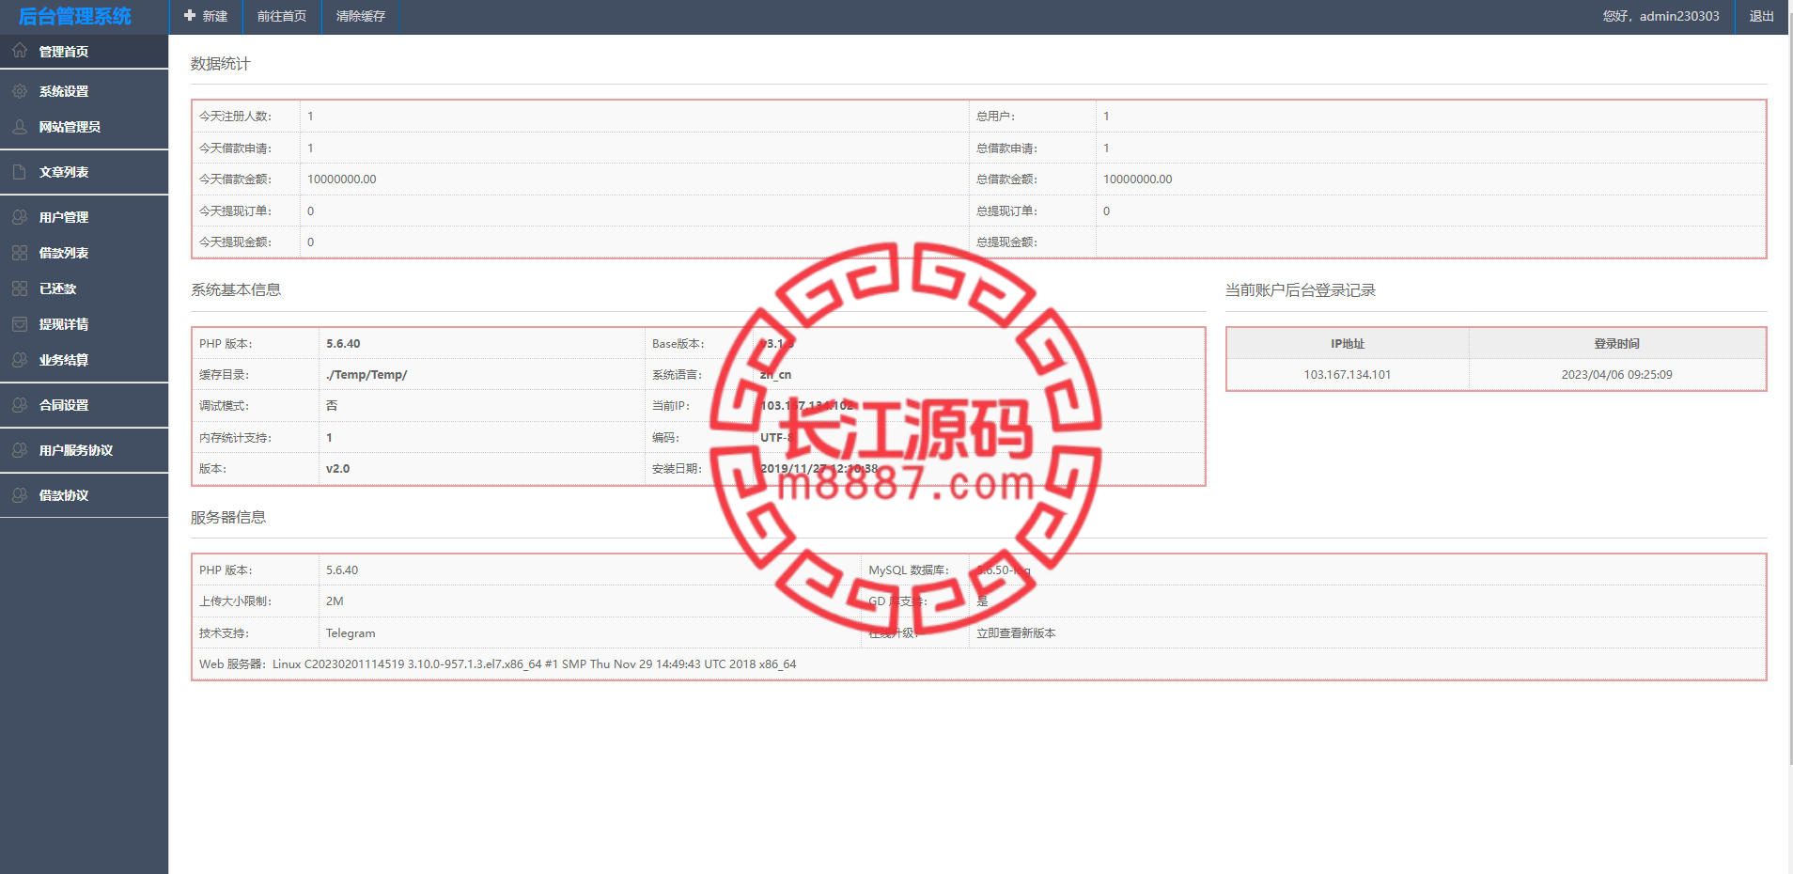Click the ./Temp/Temp/ cache directory value
Screen dimensions: 1793x874
(366, 374)
